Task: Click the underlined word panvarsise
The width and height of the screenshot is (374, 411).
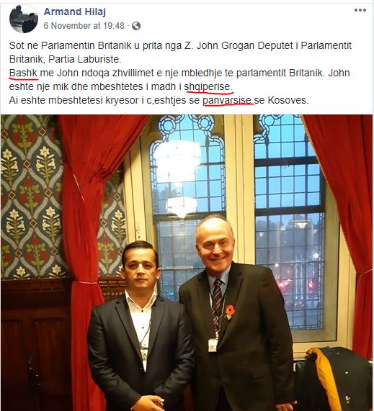Action: 227,100
